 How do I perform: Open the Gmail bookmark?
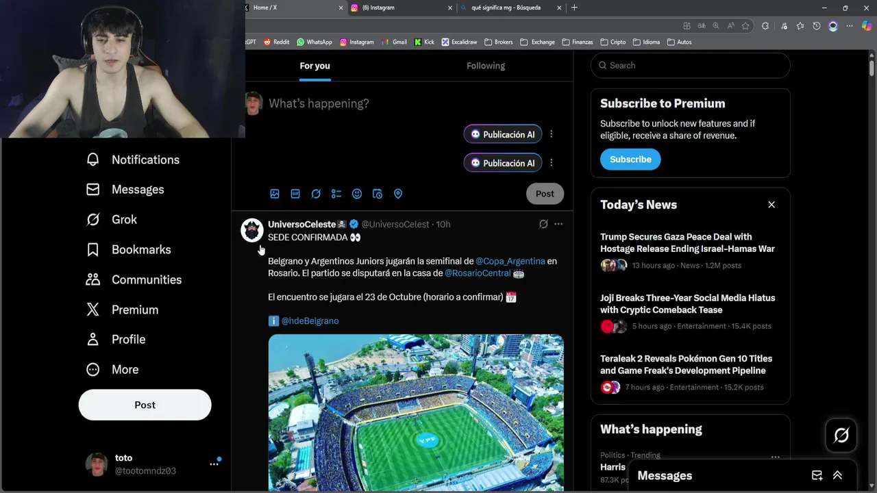tap(395, 42)
